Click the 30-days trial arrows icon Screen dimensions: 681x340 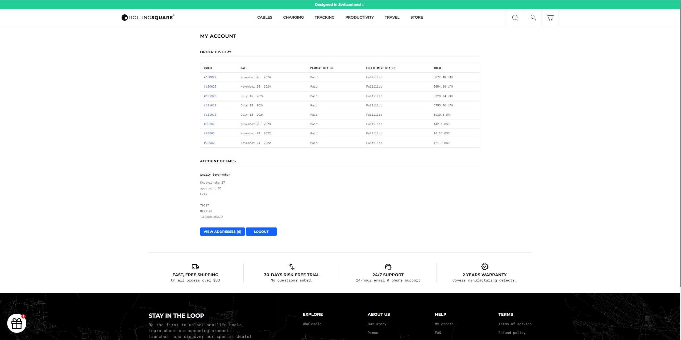pos(292,267)
